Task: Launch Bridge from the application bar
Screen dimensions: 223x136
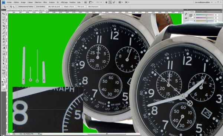Action: [85, 2]
